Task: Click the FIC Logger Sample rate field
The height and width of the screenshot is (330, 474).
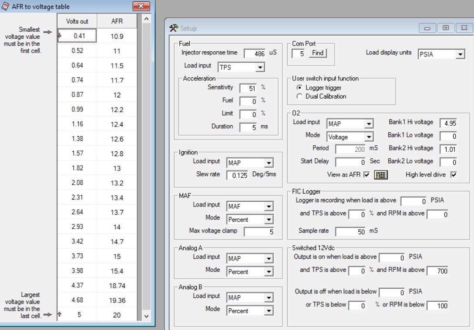Action: coord(350,232)
